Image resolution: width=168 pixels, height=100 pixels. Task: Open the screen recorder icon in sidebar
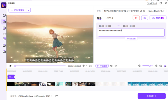[4, 52]
